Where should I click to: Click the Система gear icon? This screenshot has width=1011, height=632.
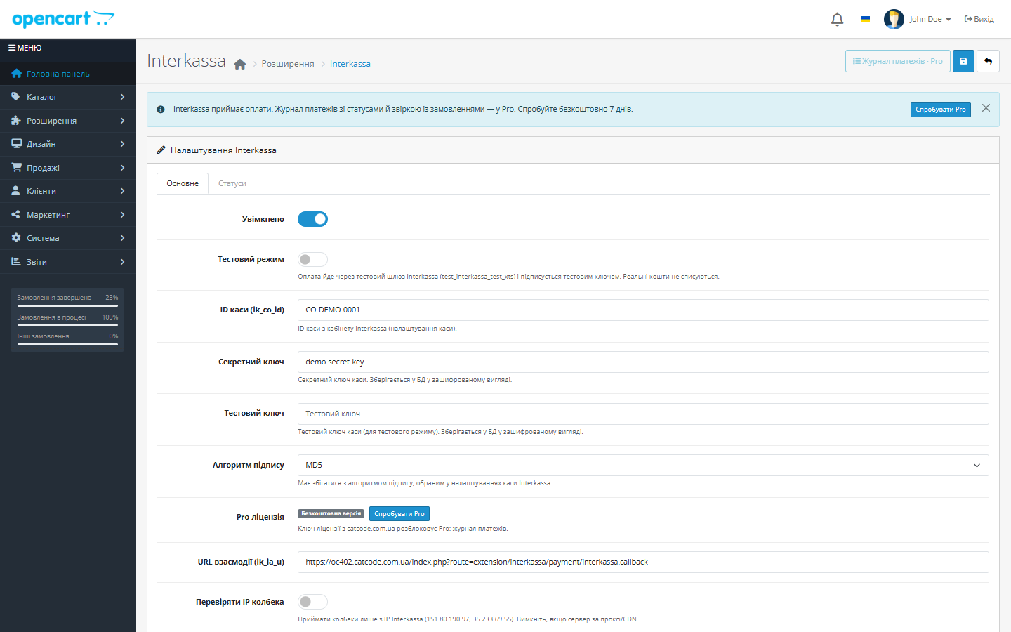pyautogui.click(x=16, y=238)
